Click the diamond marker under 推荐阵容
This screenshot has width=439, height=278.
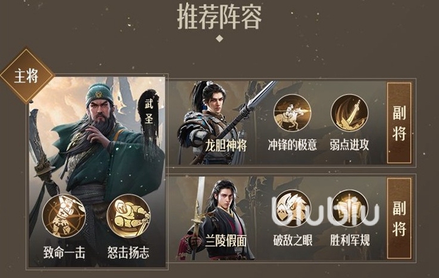click(219, 39)
